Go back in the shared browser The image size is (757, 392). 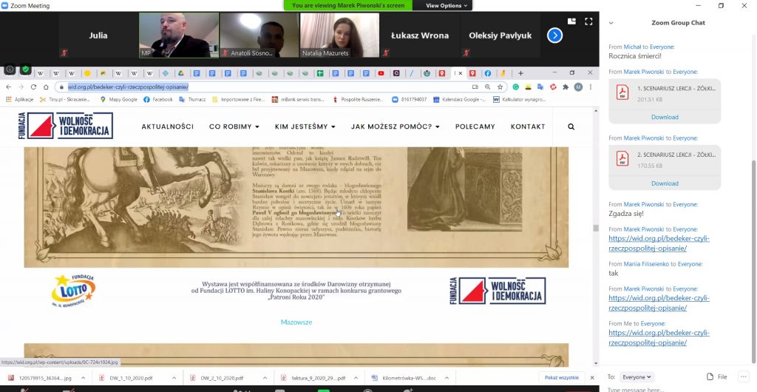[8, 87]
